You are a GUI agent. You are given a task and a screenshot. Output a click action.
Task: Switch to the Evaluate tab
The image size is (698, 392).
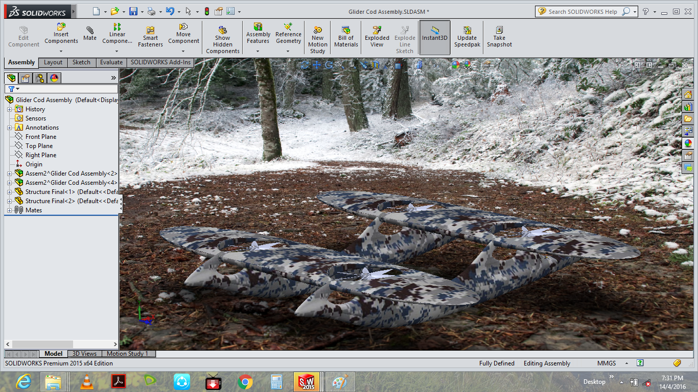point(111,62)
